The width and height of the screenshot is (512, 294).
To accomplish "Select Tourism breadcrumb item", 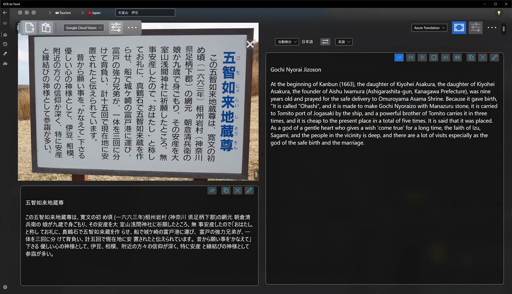I will tap(63, 13).
